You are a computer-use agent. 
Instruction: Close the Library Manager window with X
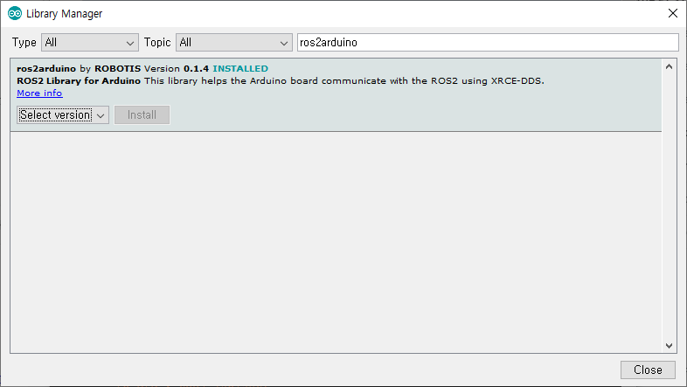point(673,14)
